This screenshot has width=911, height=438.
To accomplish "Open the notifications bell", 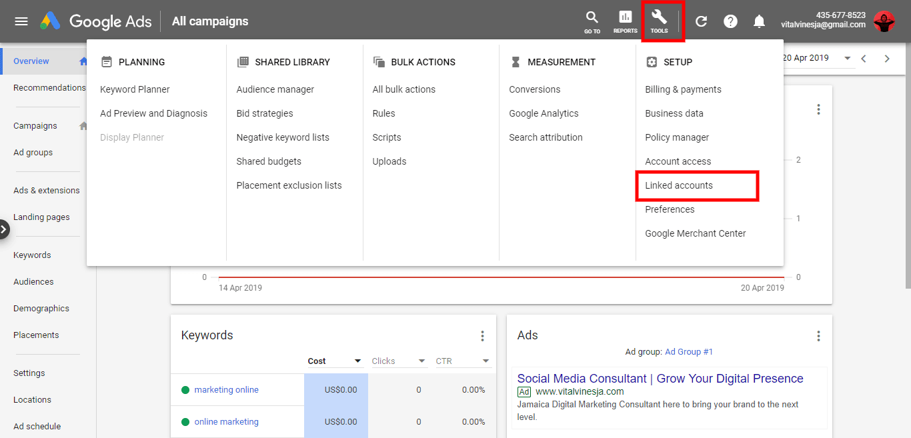I will [759, 21].
